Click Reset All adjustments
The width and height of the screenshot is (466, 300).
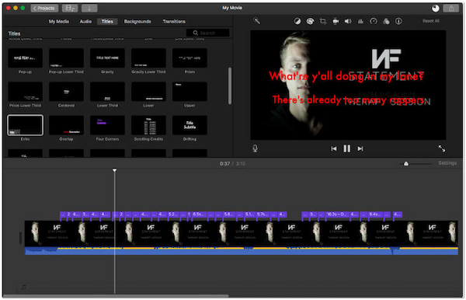tap(430, 21)
